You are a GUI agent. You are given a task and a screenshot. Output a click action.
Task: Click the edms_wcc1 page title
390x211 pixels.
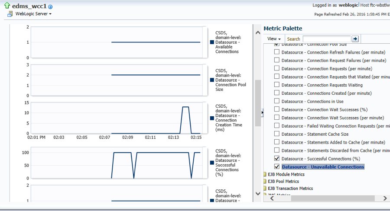pos(29,6)
